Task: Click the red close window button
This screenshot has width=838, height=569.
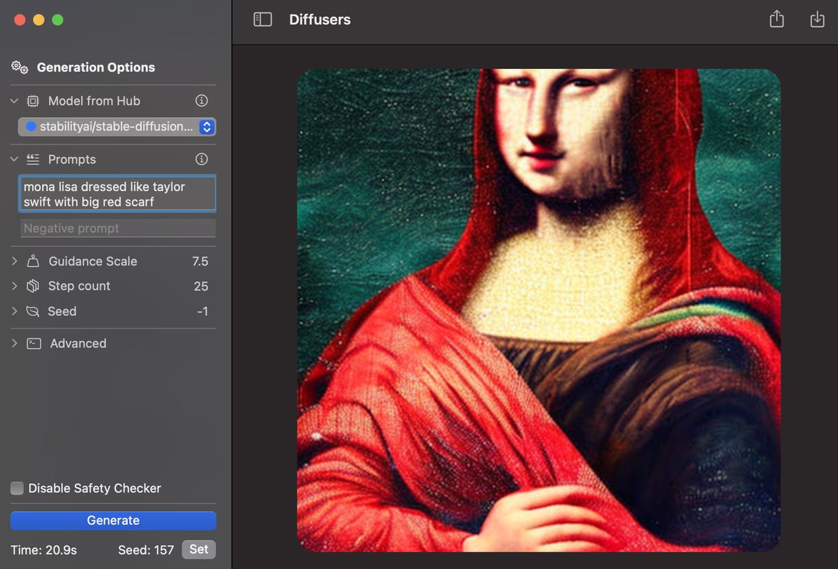Action: click(x=20, y=20)
